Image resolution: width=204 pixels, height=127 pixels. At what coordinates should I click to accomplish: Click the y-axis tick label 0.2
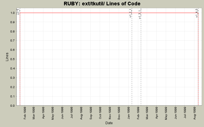tap(12, 87)
